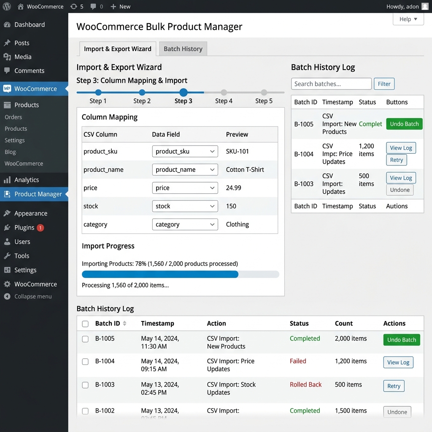Viewport: 432px width, 432px height.
Task: Click the Settings sliders icon in sidebar
Action: click(7, 270)
